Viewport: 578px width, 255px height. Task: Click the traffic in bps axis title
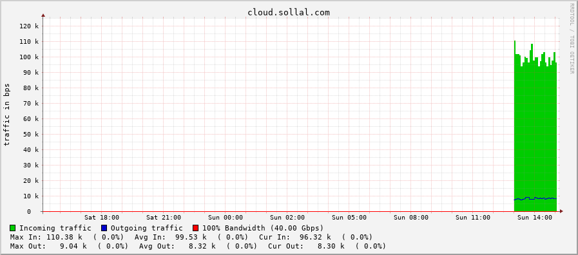6,115
